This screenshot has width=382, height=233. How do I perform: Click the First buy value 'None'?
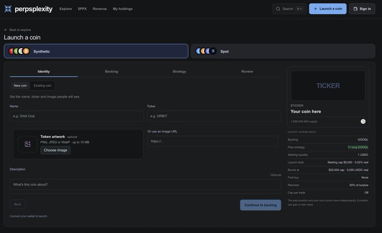tap(365, 178)
